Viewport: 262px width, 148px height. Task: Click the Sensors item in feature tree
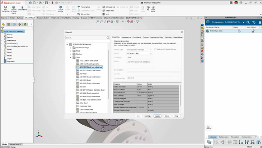tap(10, 37)
